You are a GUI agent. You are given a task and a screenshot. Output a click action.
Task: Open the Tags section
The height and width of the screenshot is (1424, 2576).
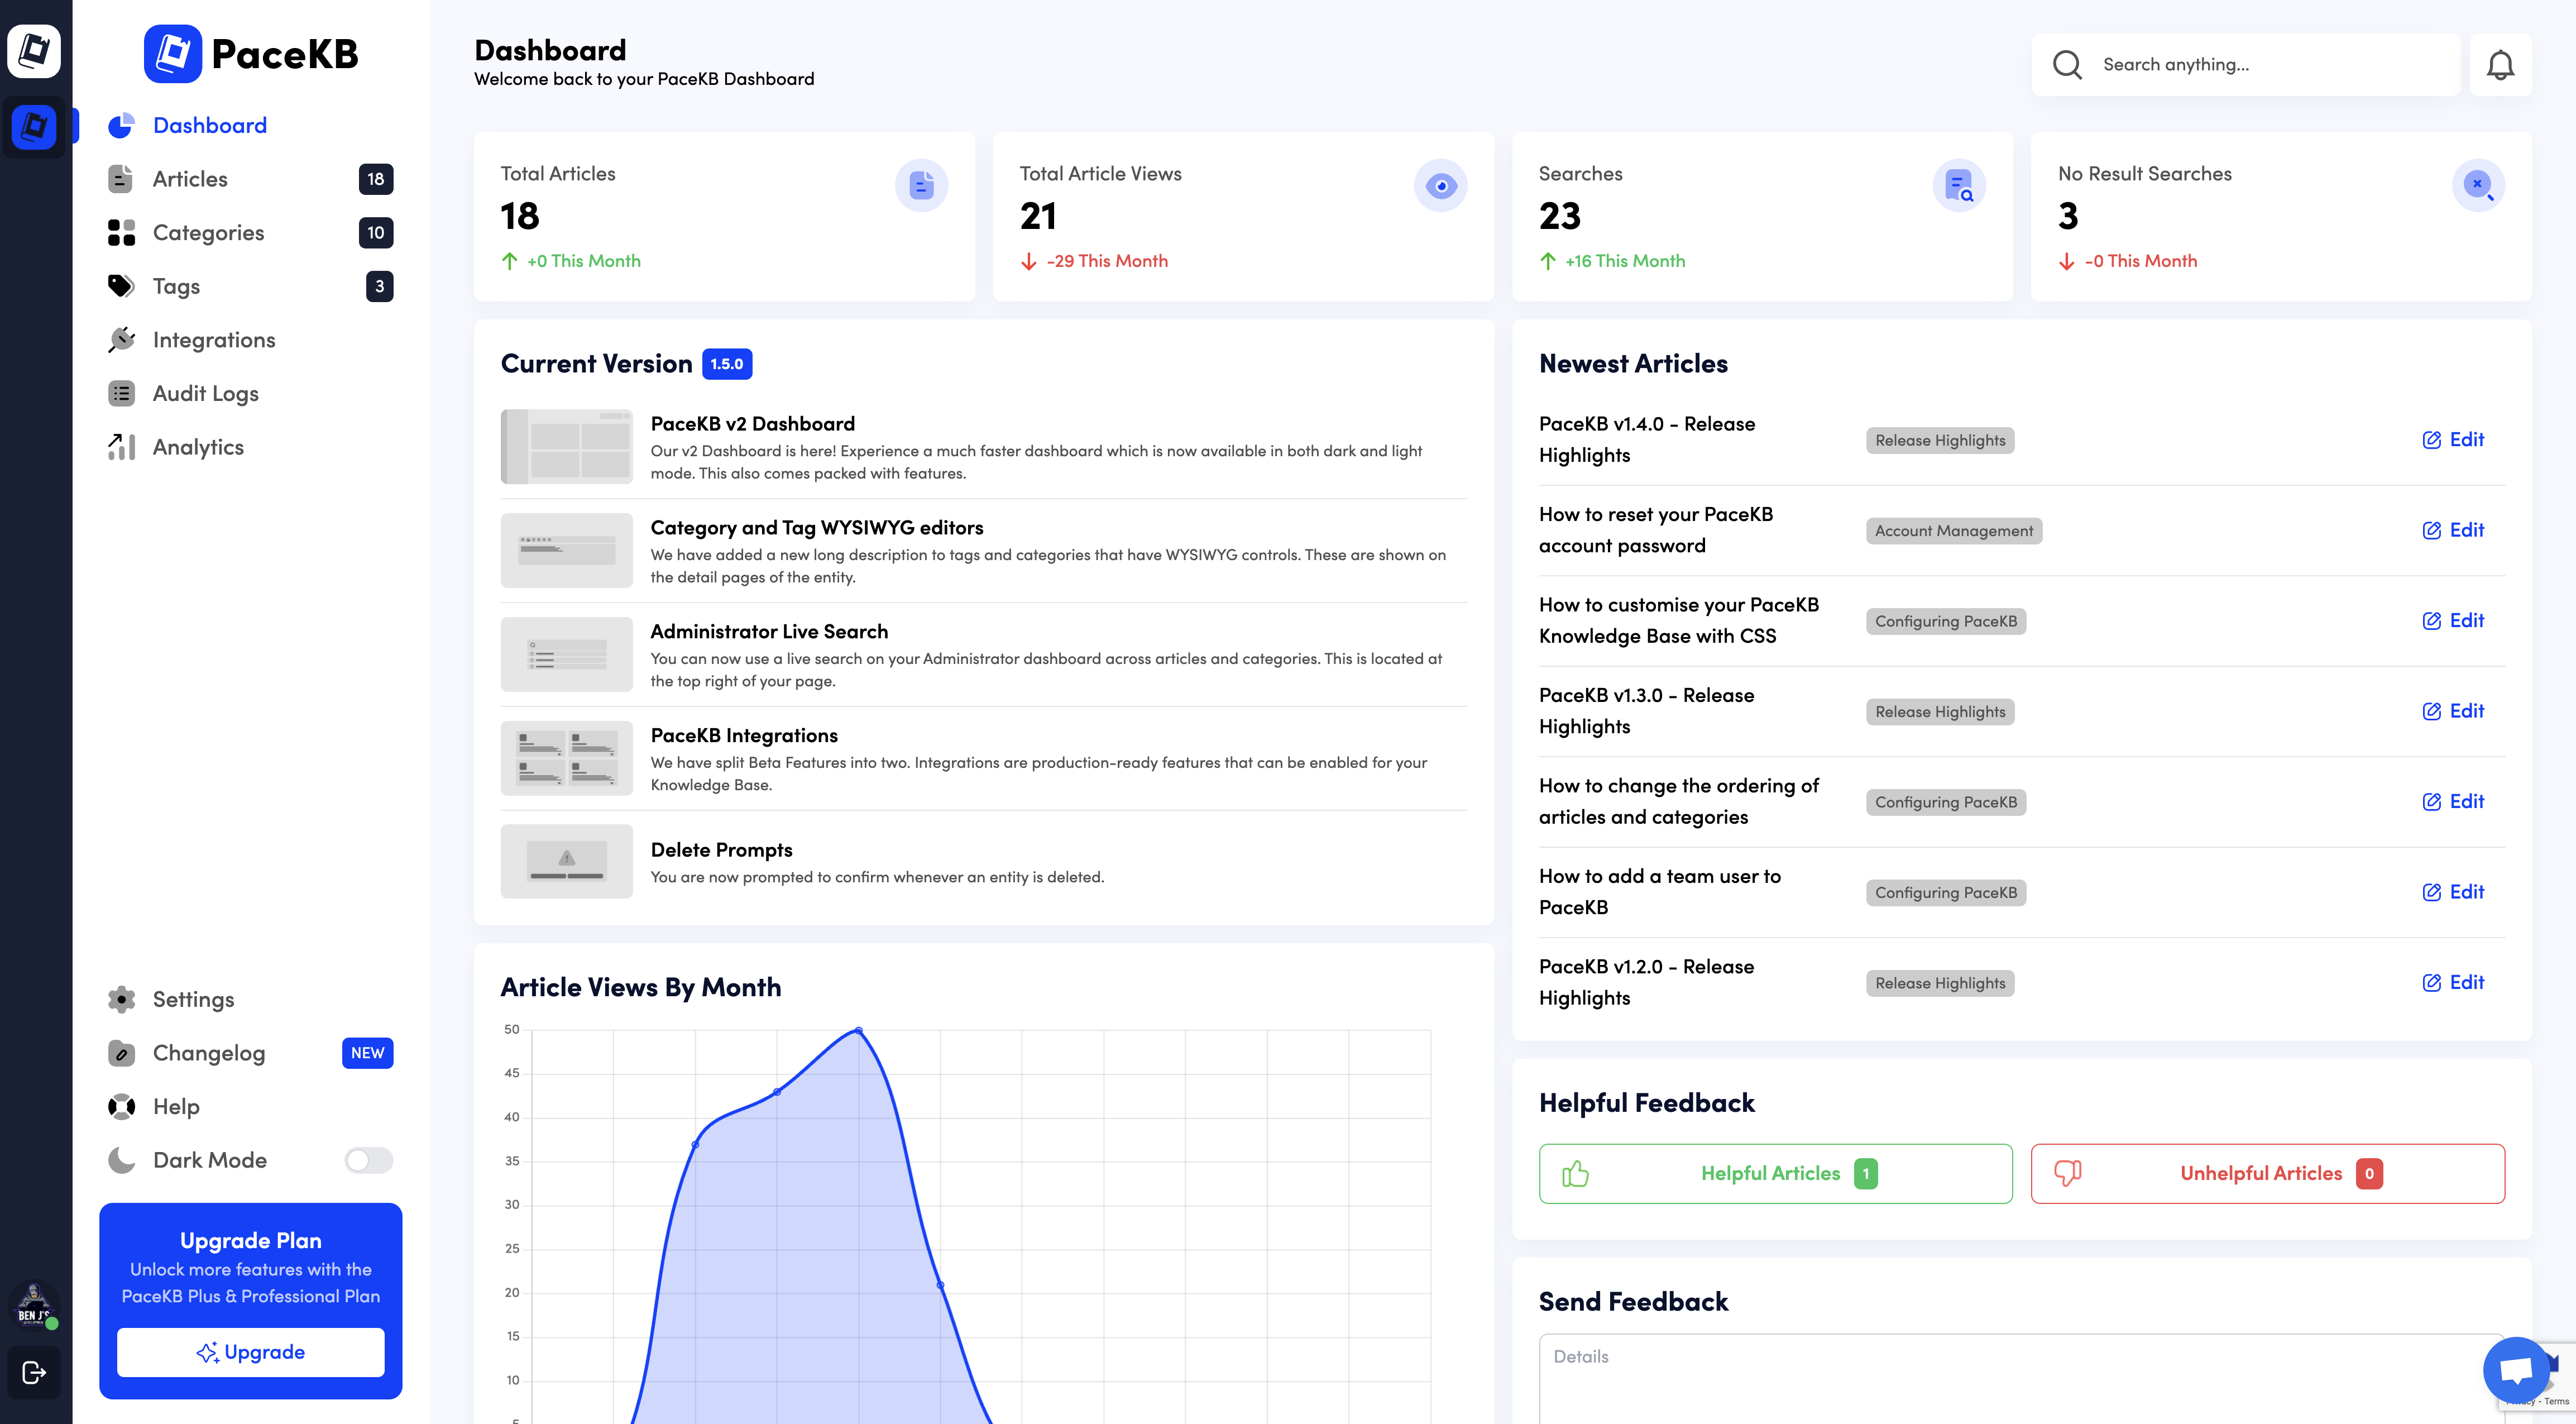coord(175,286)
